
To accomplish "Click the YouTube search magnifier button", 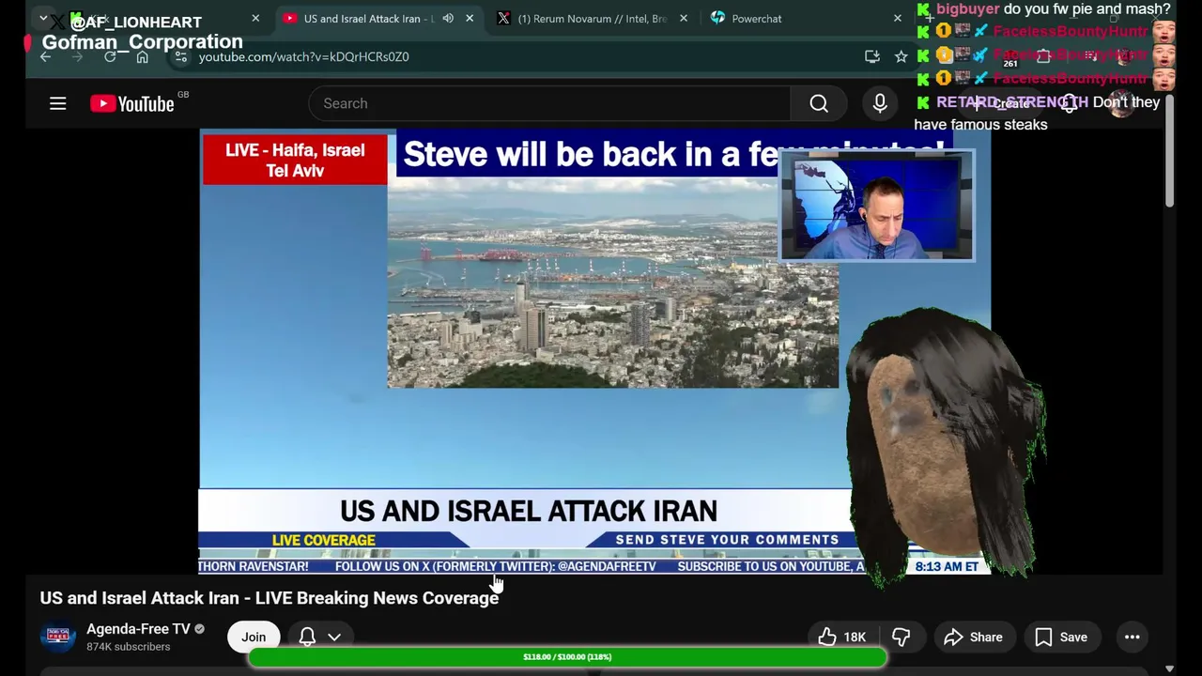I will point(819,103).
